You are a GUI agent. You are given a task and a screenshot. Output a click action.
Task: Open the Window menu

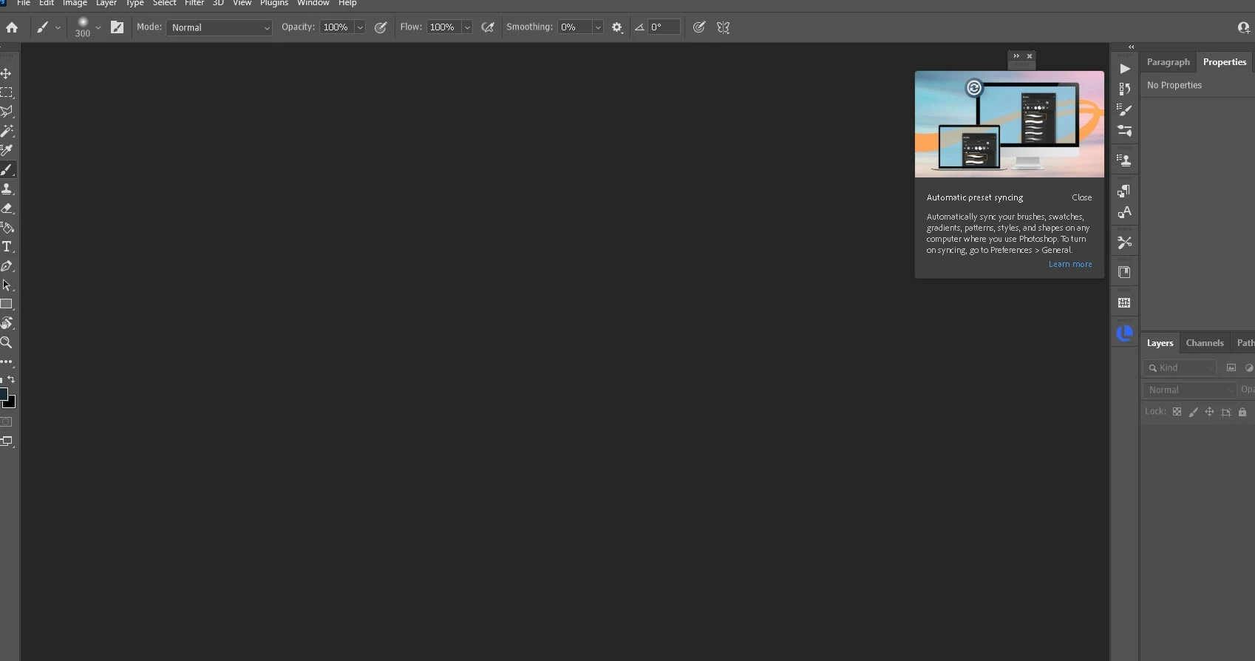tap(313, 4)
